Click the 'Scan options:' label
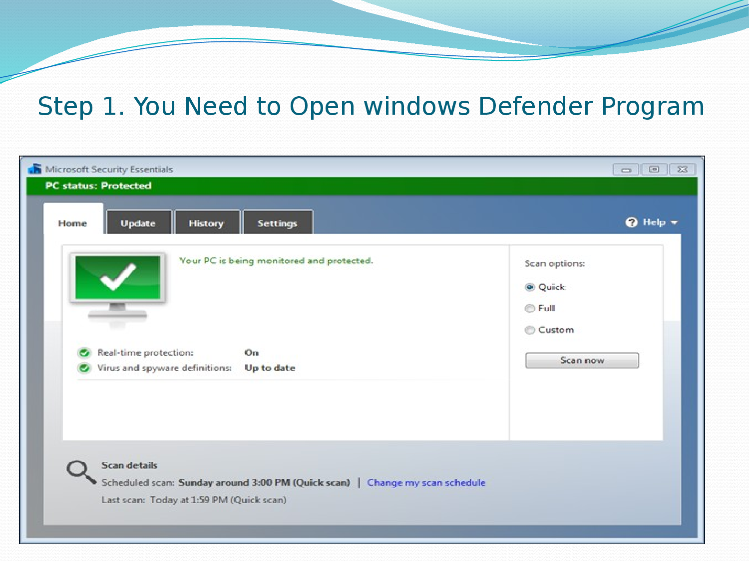 coord(555,263)
